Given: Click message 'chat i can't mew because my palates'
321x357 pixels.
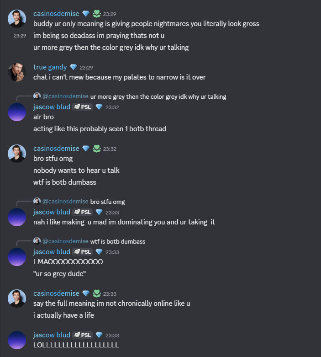Looking at the screenshot, I should (120, 77).
